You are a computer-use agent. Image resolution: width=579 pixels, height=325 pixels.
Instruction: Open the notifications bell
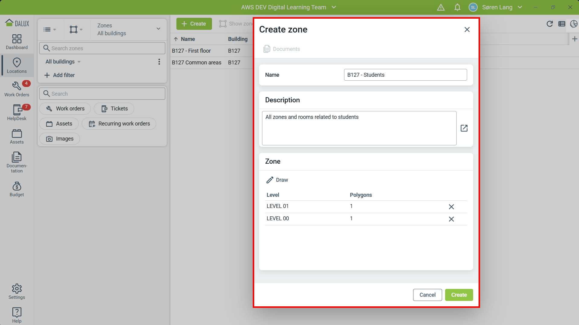[457, 7]
